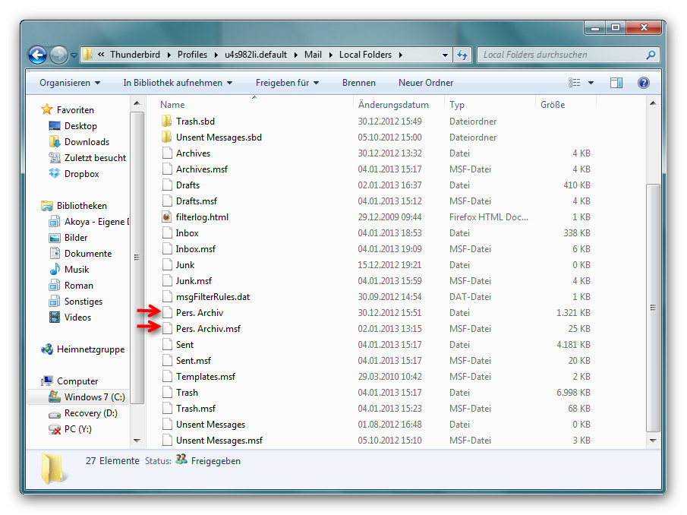The height and width of the screenshot is (515, 687).
Task: Open the Roman library
Action: (78, 286)
